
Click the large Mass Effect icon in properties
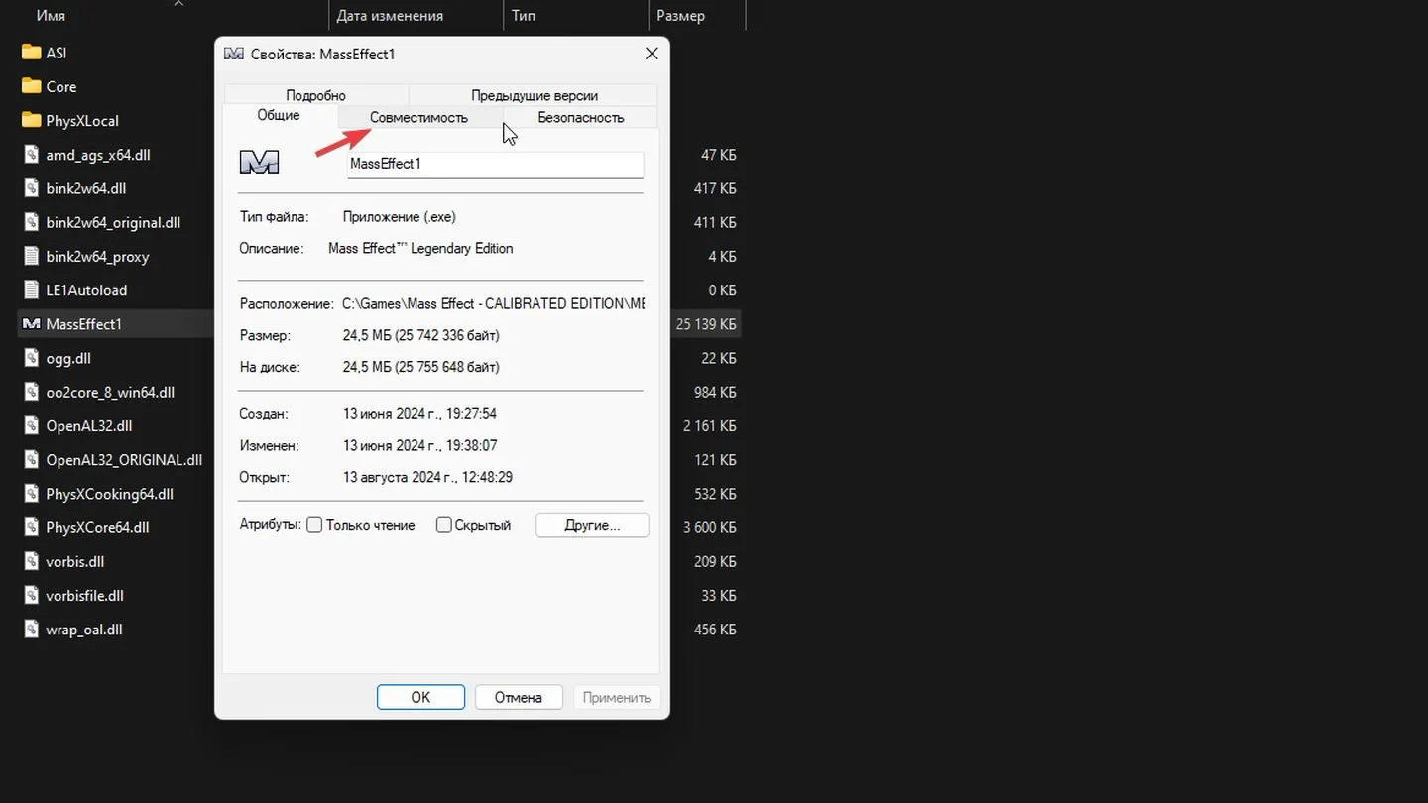click(x=260, y=163)
